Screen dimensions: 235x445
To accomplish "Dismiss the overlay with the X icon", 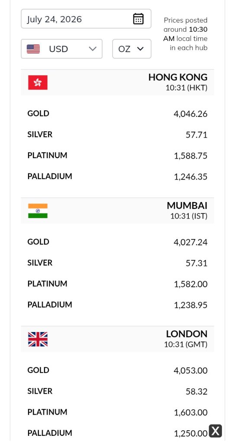I will click(x=216, y=431).
